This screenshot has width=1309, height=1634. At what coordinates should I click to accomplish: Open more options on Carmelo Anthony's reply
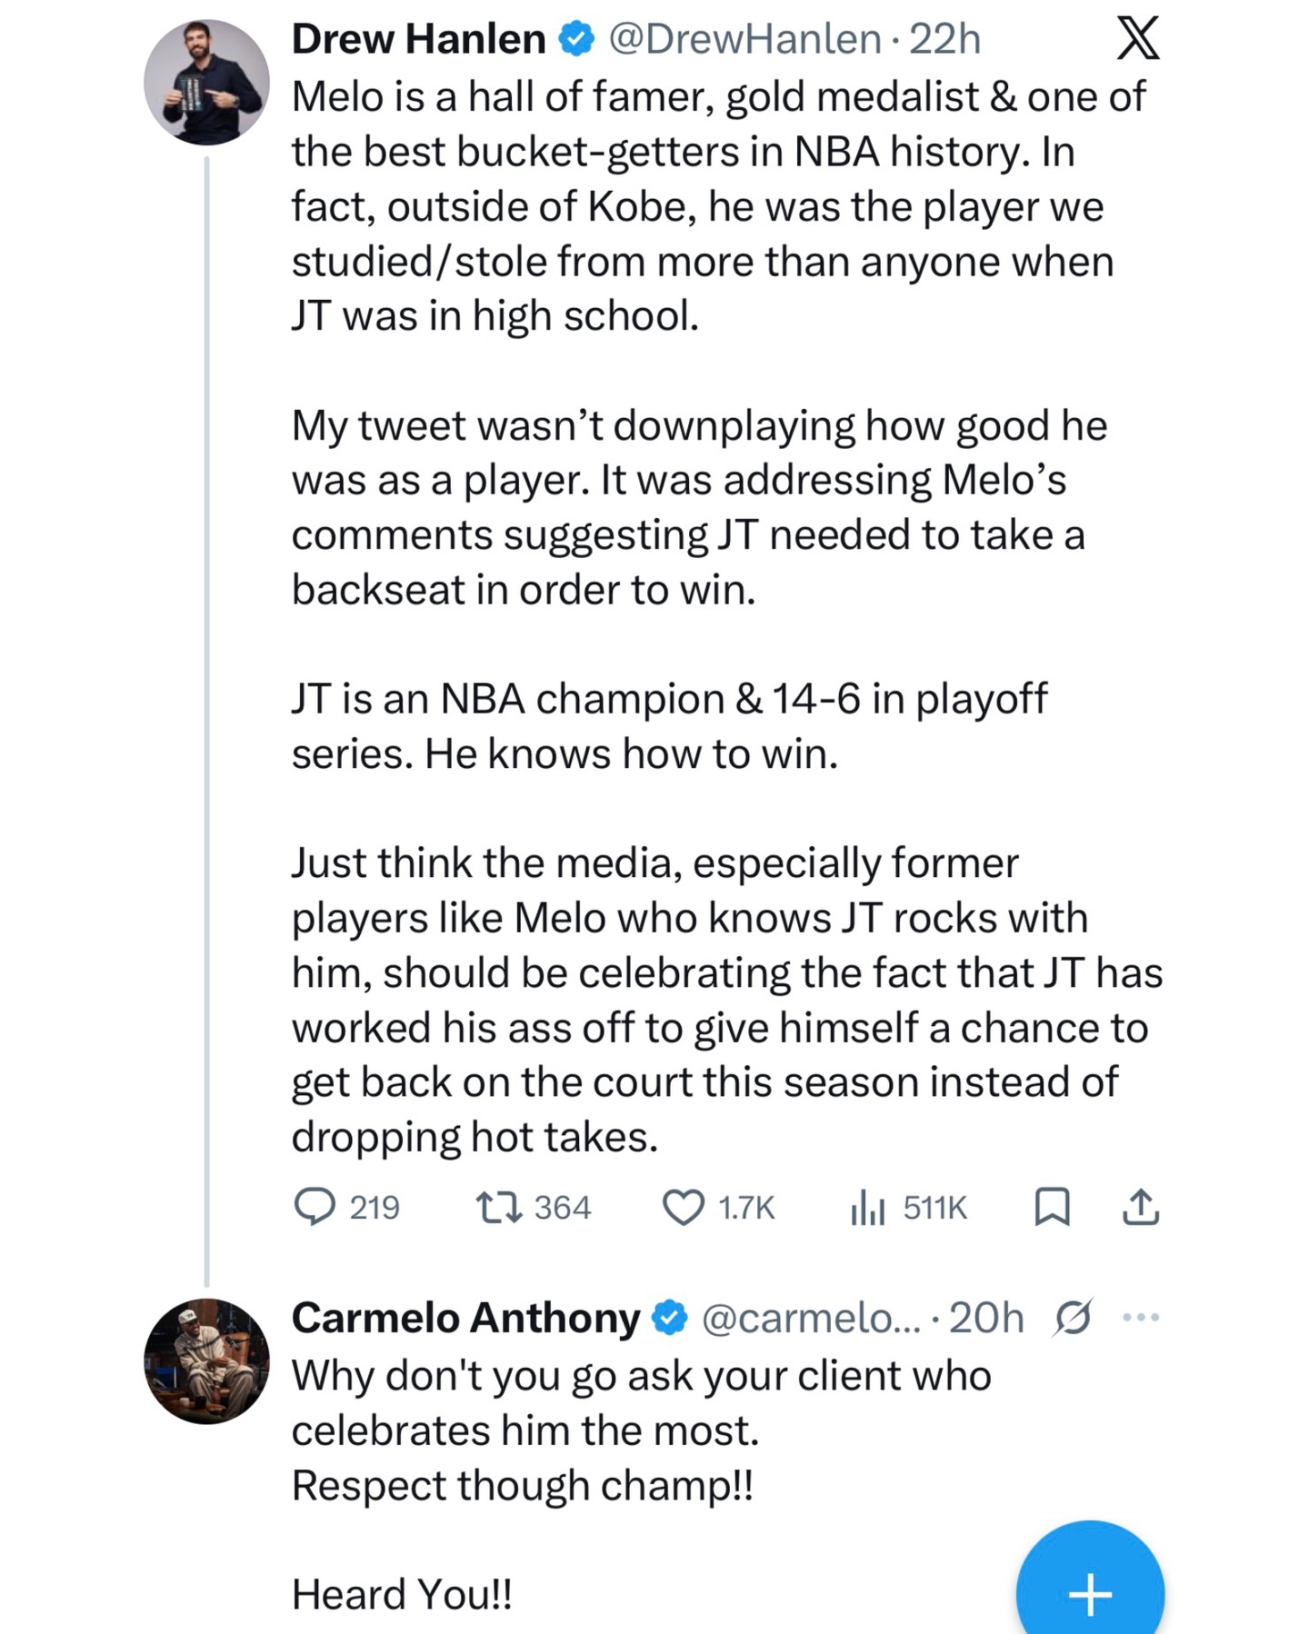point(1141,1317)
